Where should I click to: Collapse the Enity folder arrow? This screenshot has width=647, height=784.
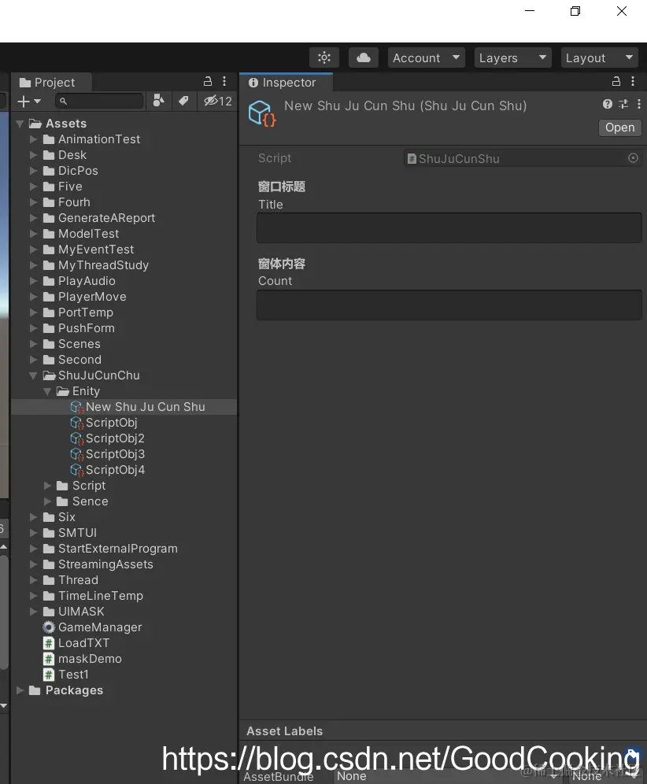(47, 391)
